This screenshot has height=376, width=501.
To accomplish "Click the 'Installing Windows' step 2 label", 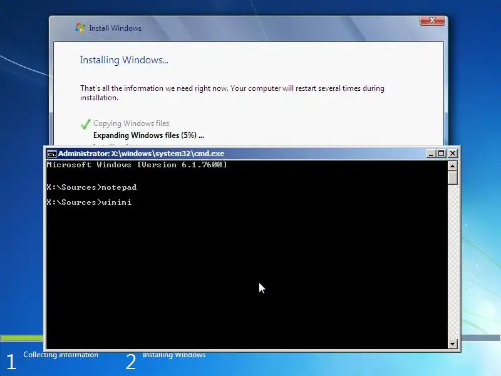I will pyautogui.click(x=174, y=355).
